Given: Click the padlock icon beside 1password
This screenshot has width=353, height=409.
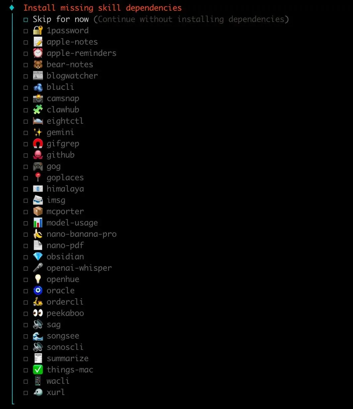Looking at the screenshot, I should coord(38,31).
